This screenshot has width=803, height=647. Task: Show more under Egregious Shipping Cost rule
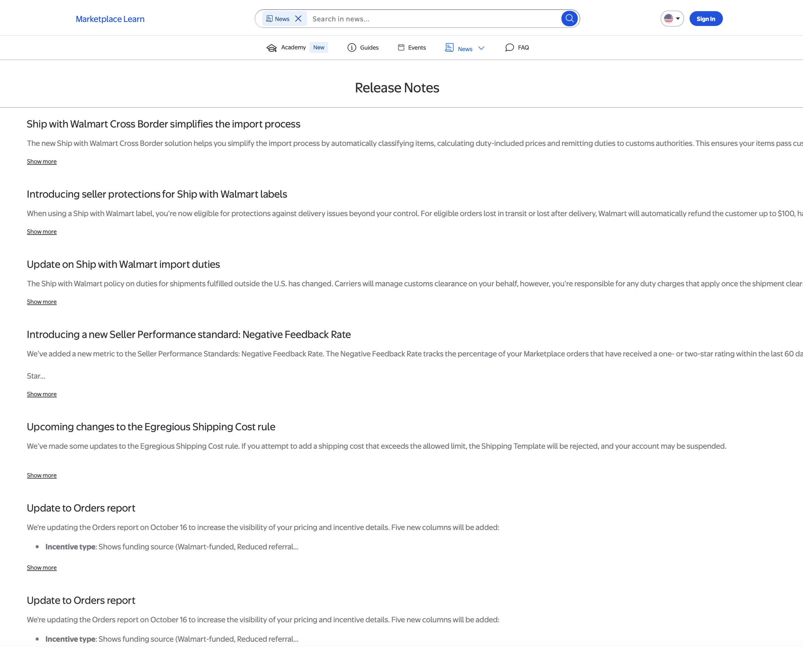pos(41,475)
